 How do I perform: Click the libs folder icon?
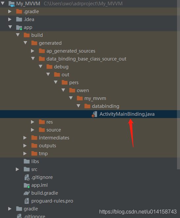pos(27,161)
